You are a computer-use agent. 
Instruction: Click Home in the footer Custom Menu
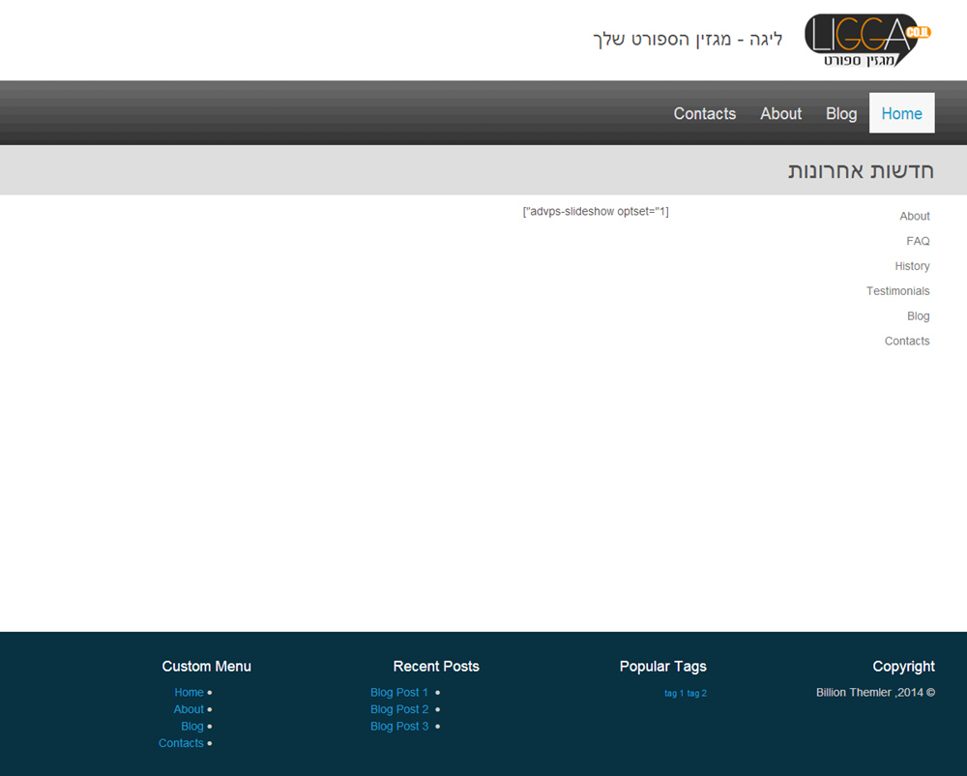(x=189, y=692)
